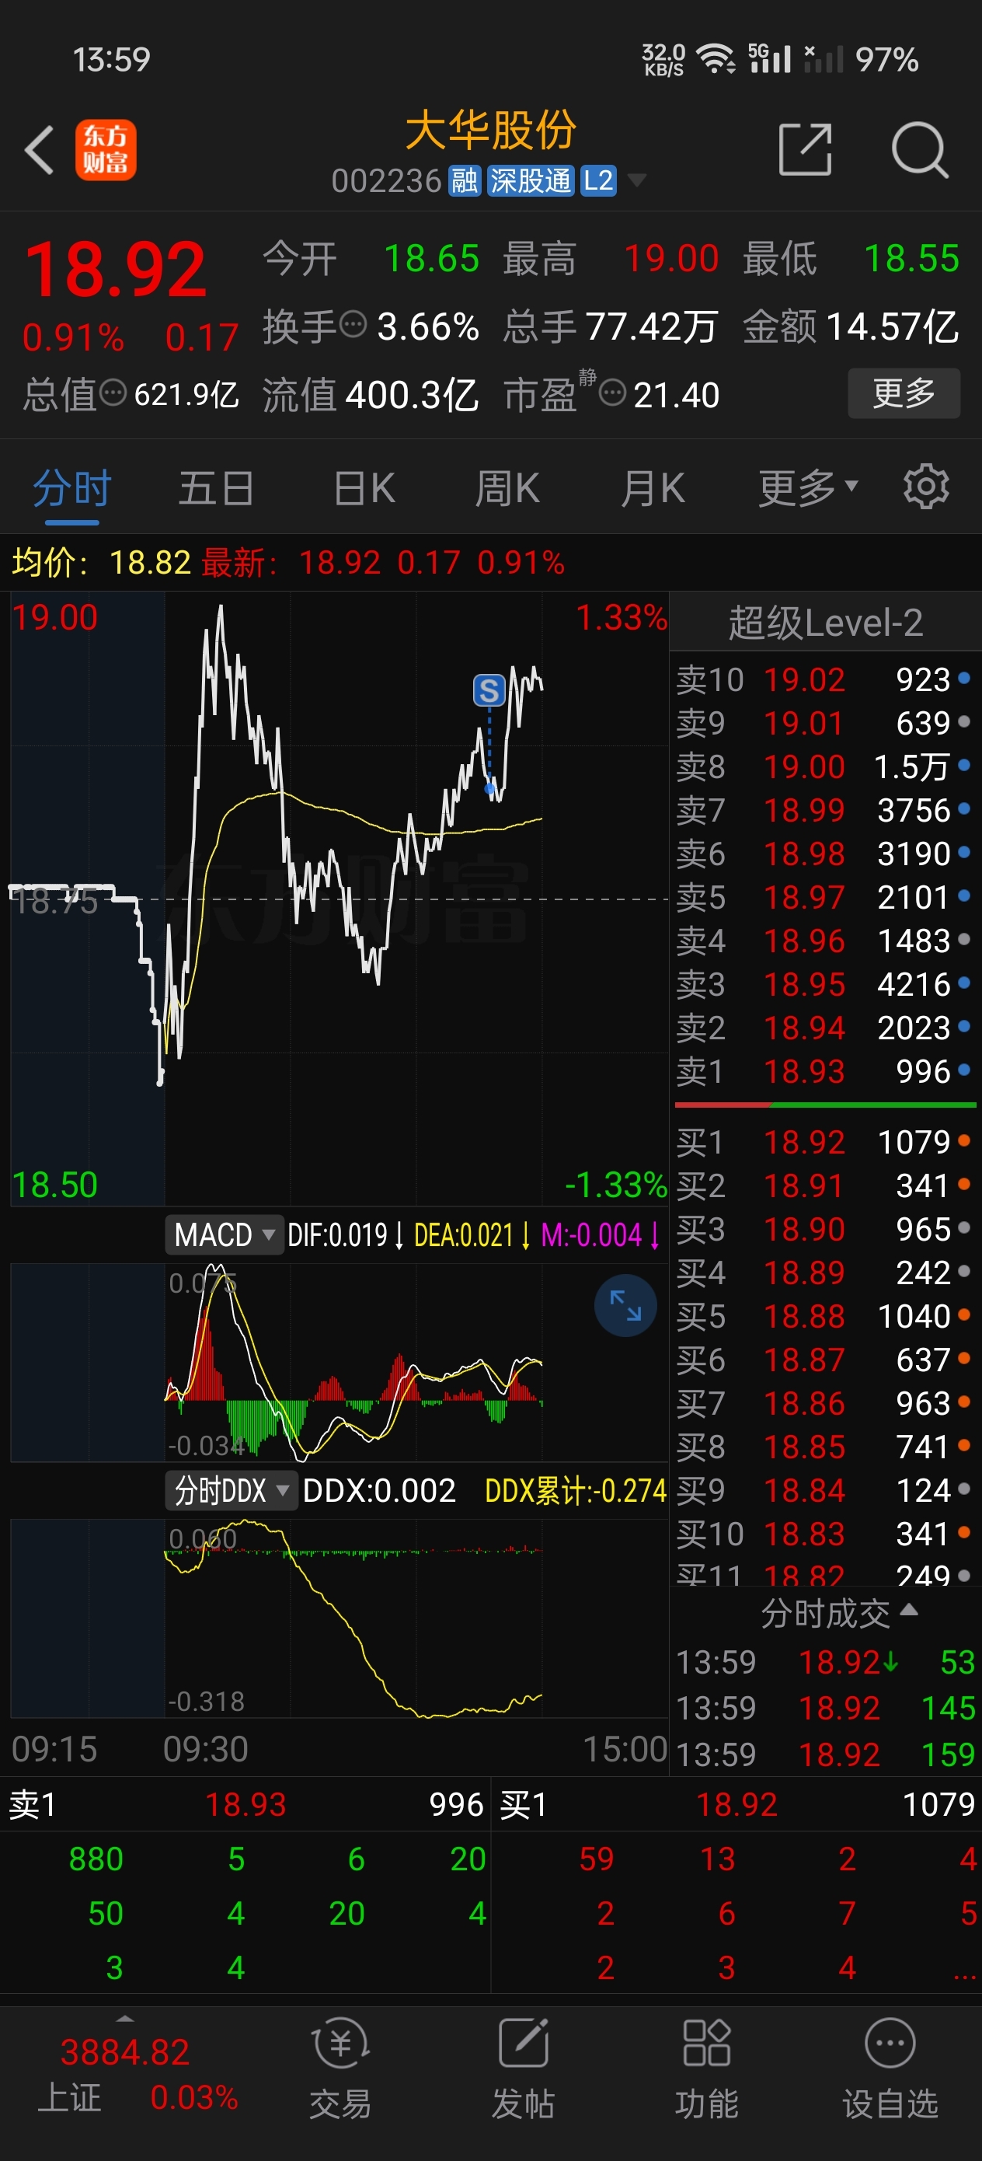The image size is (982, 2161).
Task: Tap the trade entry 13:59 18.92 53
Action: (825, 1662)
